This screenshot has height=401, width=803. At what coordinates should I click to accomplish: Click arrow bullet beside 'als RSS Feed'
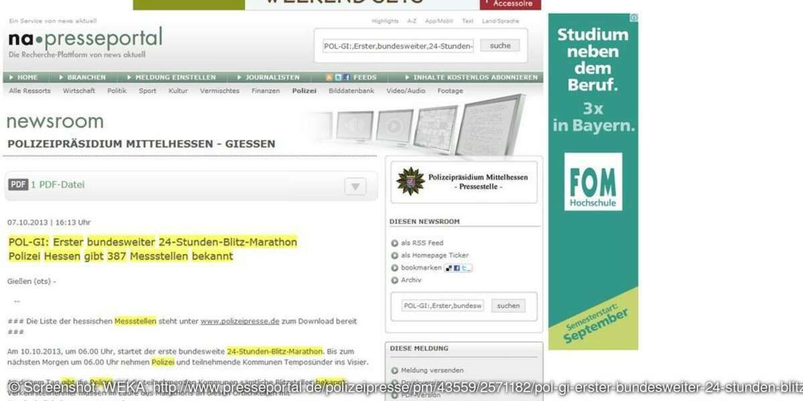(x=395, y=243)
